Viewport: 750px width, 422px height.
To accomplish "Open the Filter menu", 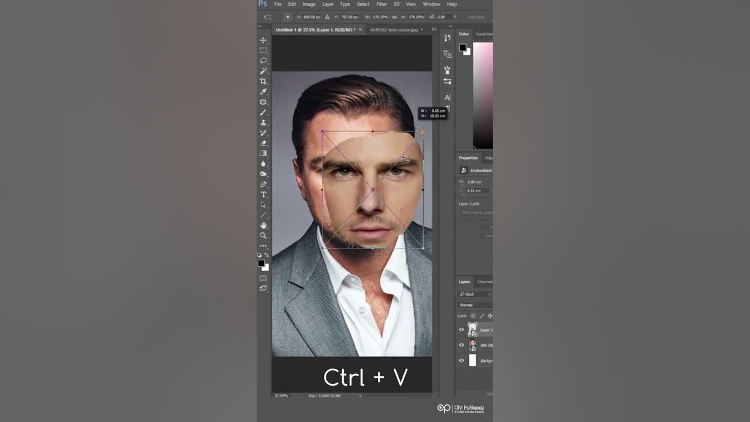I will (x=381, y=4).
